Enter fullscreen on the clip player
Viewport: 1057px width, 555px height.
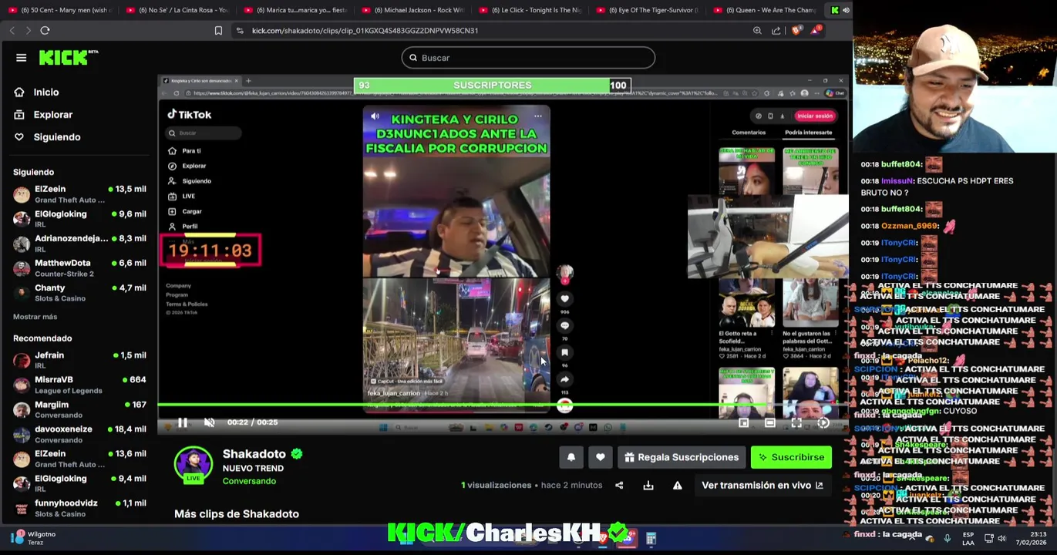point(796,422)
